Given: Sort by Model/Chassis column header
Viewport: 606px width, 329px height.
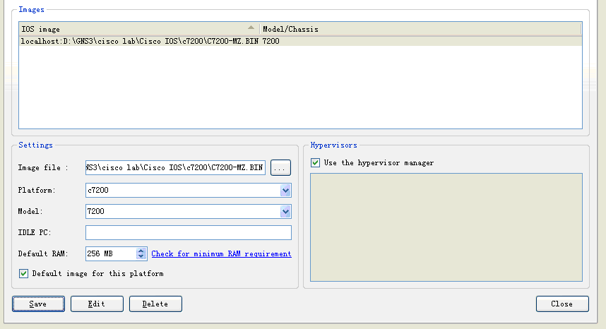Looking at the screenshot, I should (420, 30).
